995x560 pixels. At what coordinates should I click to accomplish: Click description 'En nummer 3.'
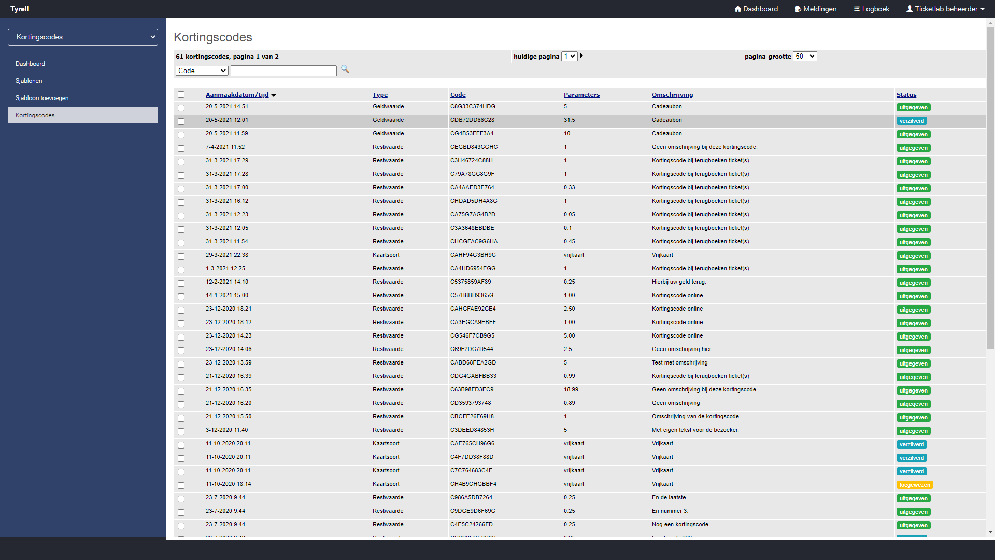click(x=670, y=511)
